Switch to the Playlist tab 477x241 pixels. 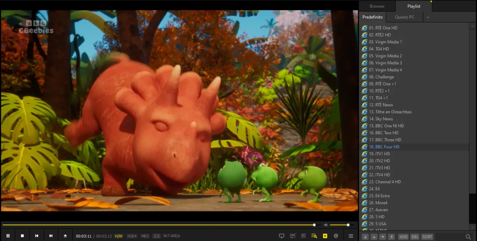(414, 6)
